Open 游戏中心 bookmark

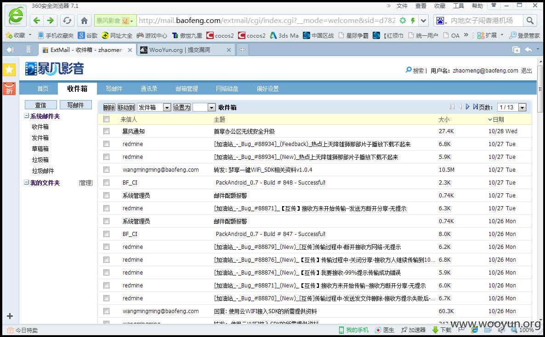(152, 35)
